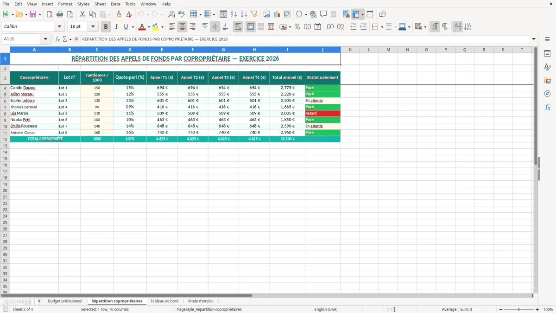Click the Clear Direct Formatting icon
This screenshot has width=556, height=313.
click(x=129, y=14)
